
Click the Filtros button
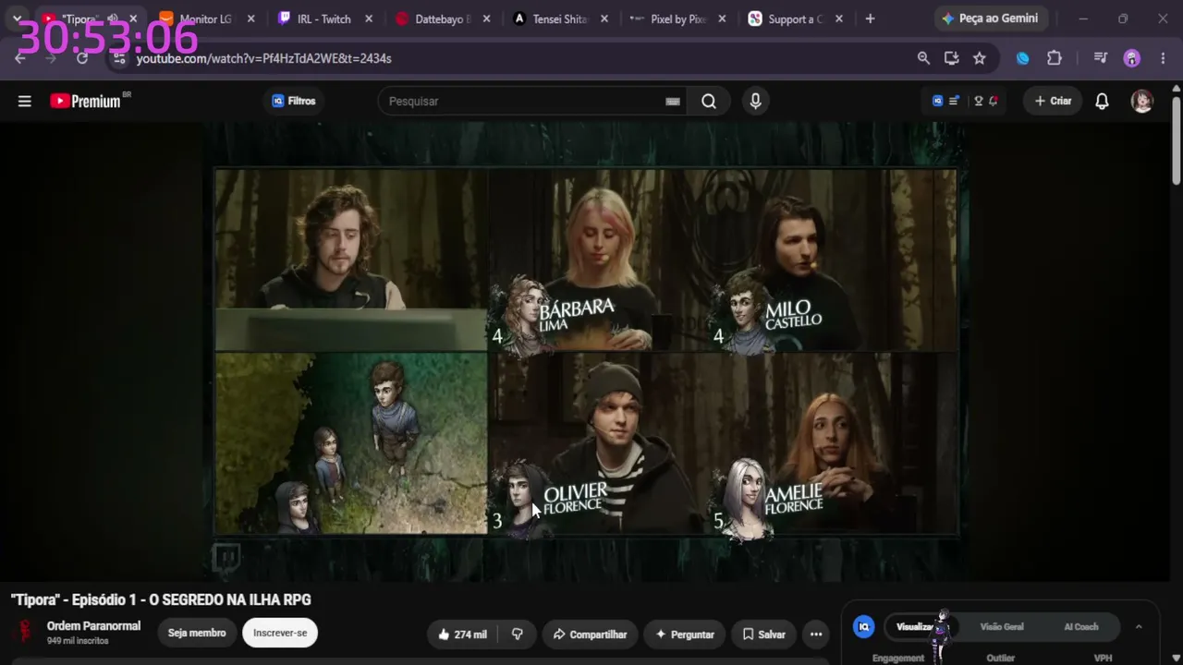tap(294, 102)
